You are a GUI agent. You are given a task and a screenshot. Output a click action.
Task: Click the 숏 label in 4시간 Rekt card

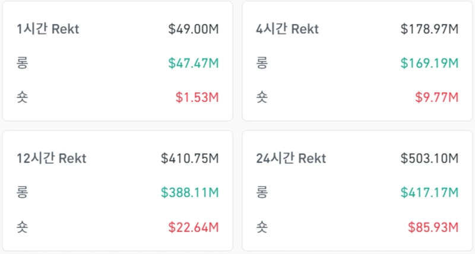262,97
